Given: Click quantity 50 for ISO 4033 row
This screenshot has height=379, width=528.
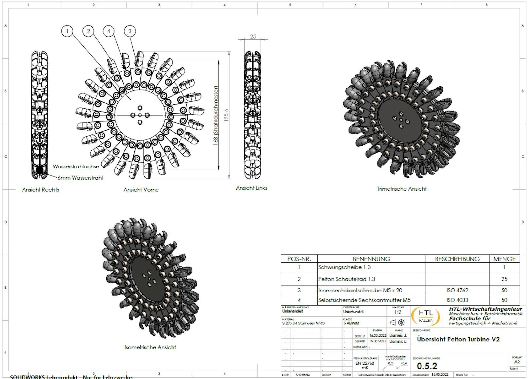Looking at the screenshot, I should click(x=504, y=300).
